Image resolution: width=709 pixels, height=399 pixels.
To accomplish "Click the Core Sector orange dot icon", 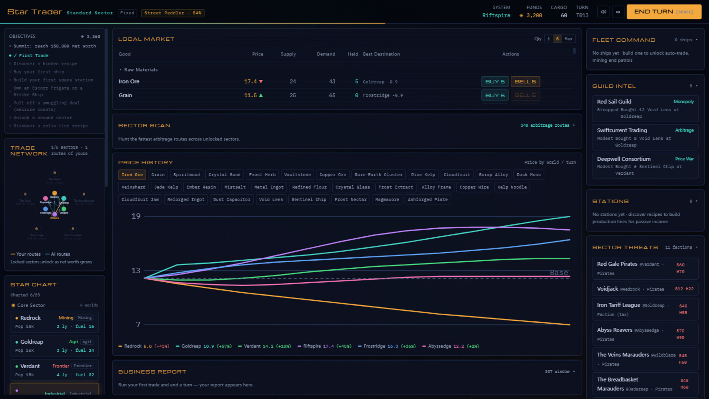I will (x=13, y=306).
